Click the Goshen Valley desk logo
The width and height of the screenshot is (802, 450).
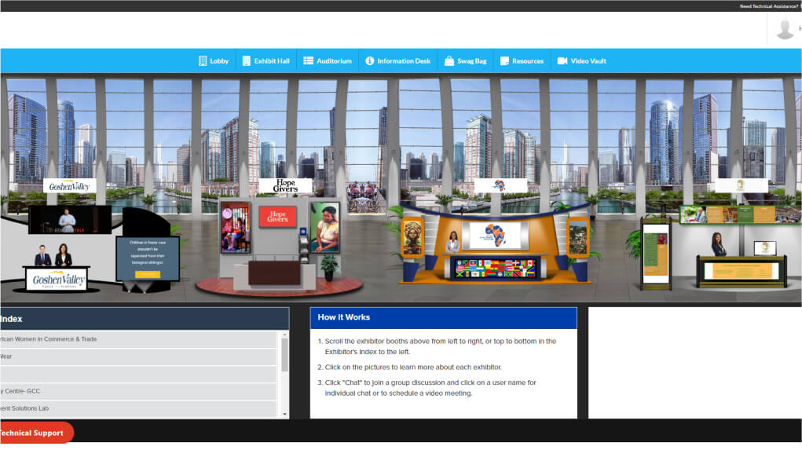coord(58,280)
